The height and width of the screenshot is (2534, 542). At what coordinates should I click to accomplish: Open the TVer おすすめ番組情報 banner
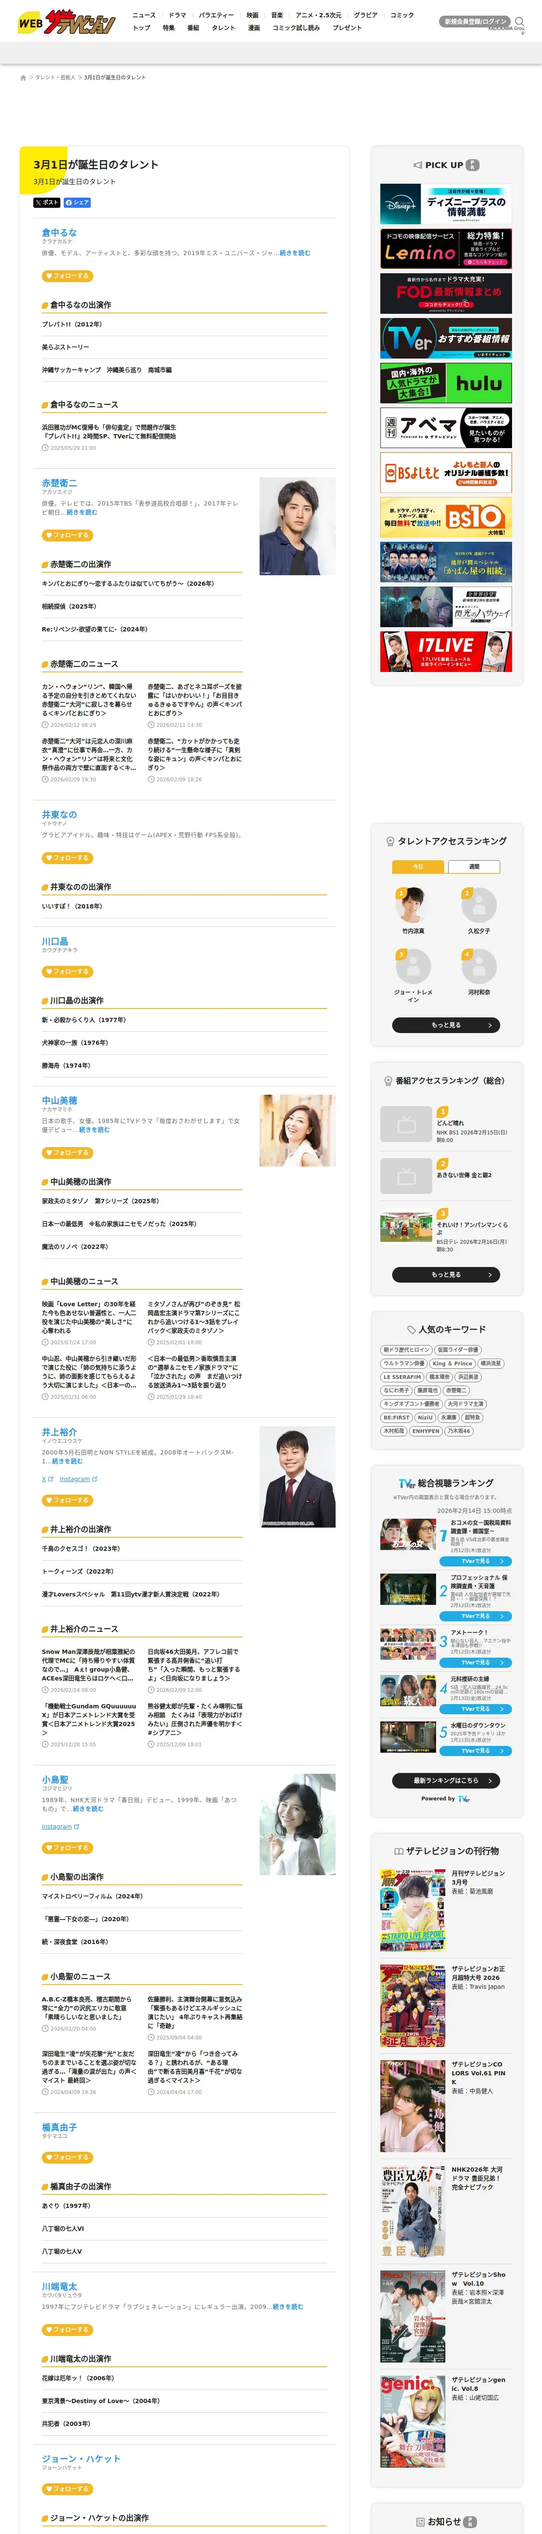coord(446,337)
